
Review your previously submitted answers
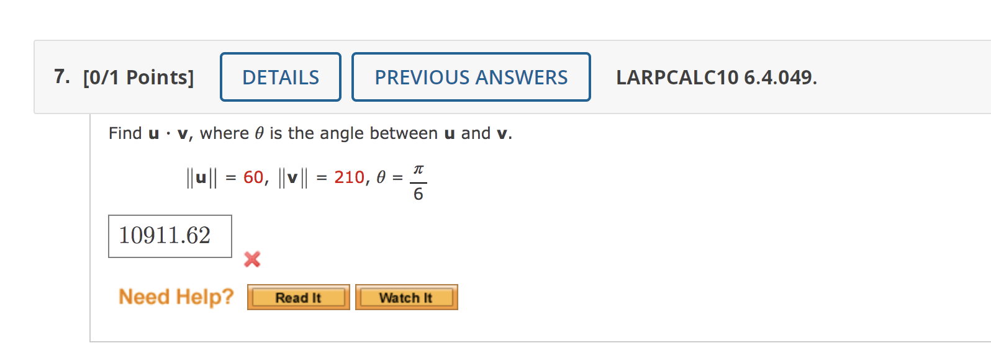471,76
